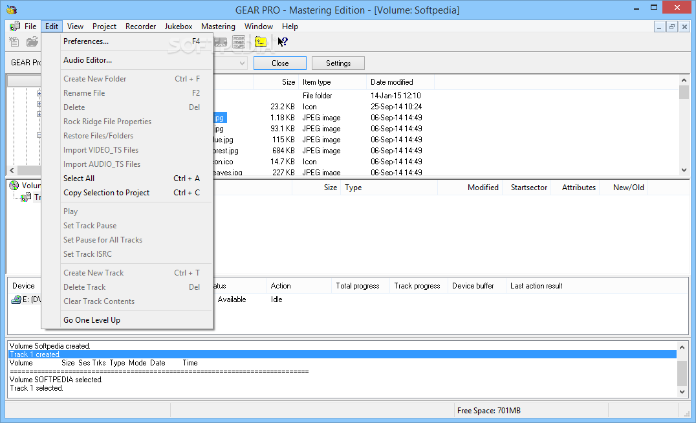Click the E: drive device icon
696x423 pixels.
click(x=16, y=299)
